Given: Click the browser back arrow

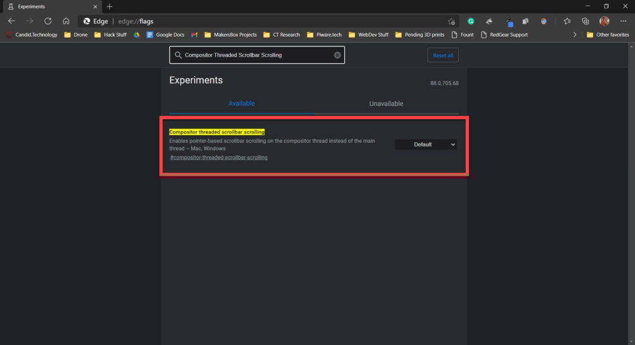Looking at the screenshot, I should point(11,21).
